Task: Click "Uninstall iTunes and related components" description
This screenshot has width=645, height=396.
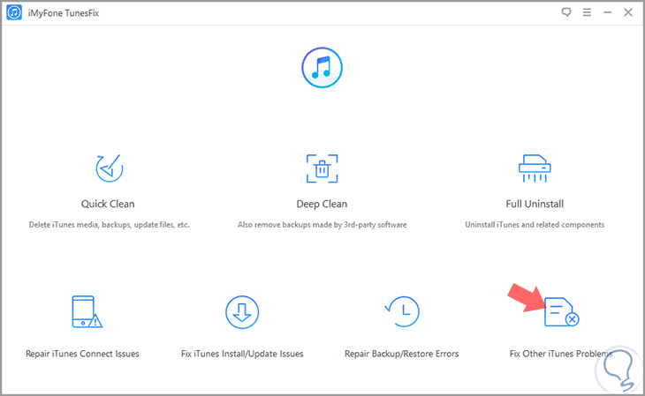Action: [535, 225]
